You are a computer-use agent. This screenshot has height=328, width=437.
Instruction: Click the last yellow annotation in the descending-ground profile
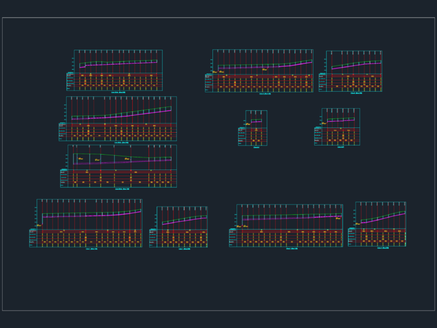127,159
